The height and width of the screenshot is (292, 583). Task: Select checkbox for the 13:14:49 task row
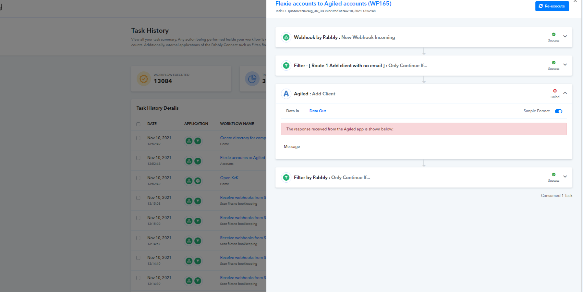pyautogui.click(x=138, y=258)
